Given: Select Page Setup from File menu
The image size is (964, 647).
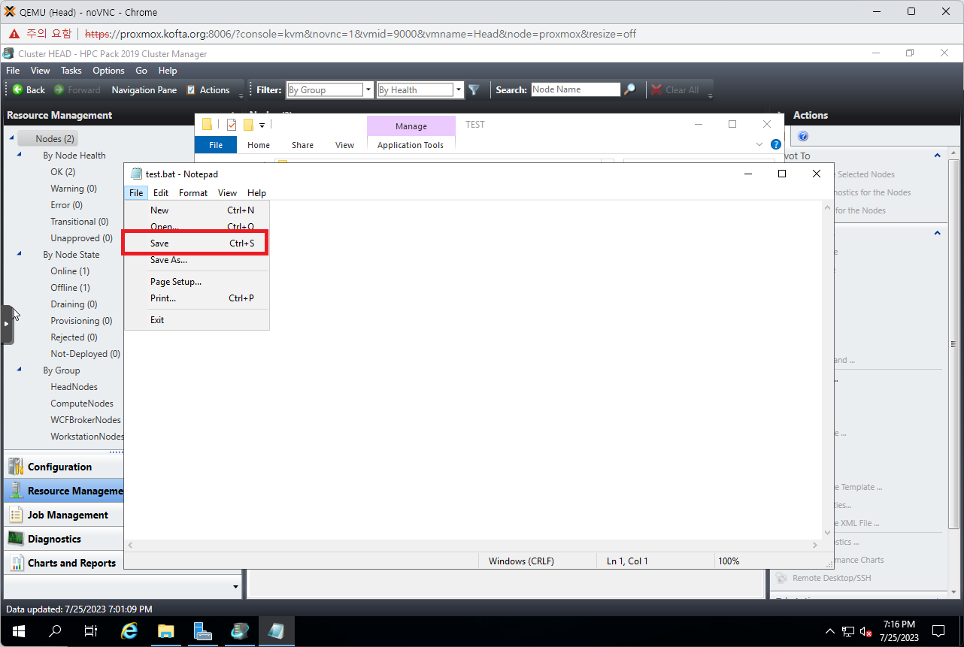Looking at the screenshot, I should [175, 282].
